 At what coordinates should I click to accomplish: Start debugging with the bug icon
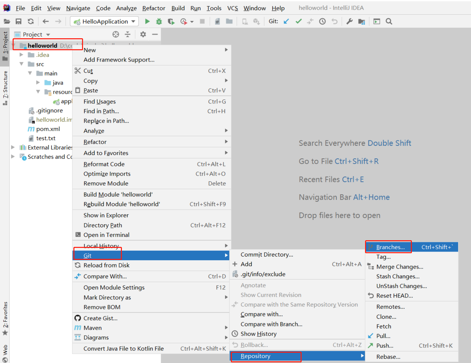tap(159, 21)
